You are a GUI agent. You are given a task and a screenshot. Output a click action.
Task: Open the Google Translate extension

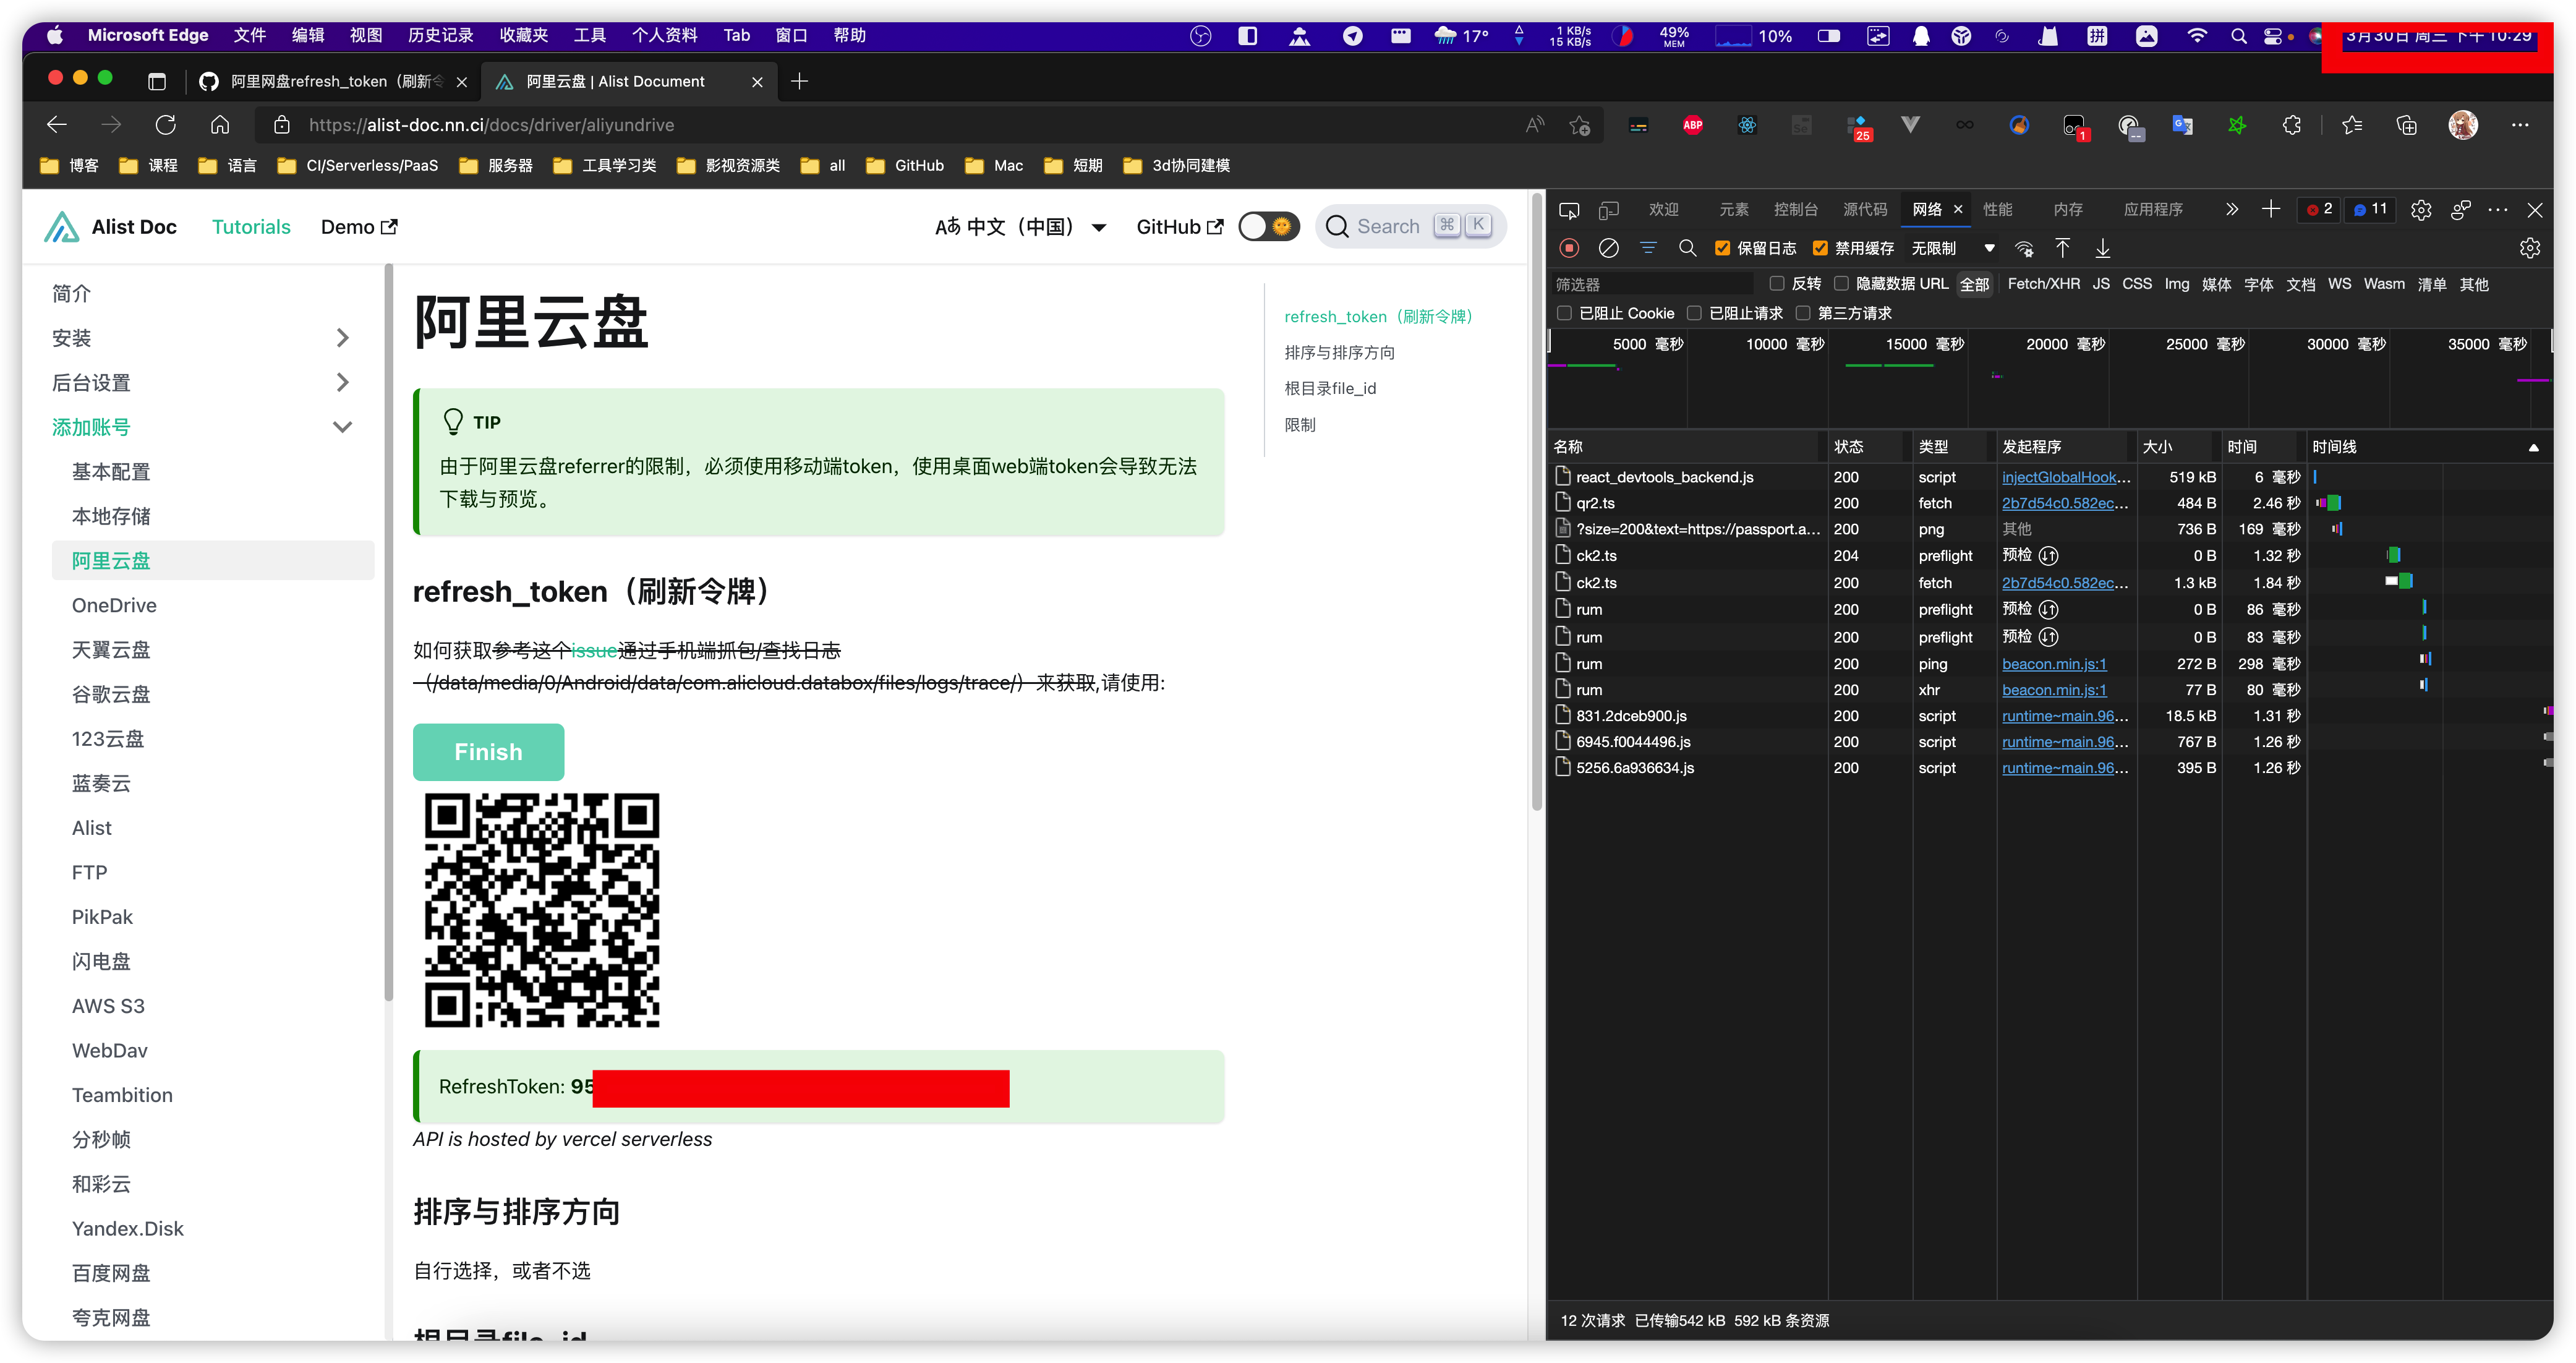click(x=2183, y=126)
